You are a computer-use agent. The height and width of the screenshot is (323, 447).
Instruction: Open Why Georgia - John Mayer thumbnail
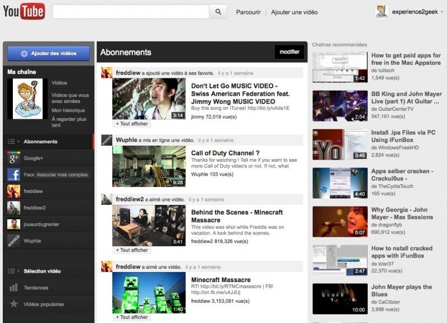pos(340,222)
